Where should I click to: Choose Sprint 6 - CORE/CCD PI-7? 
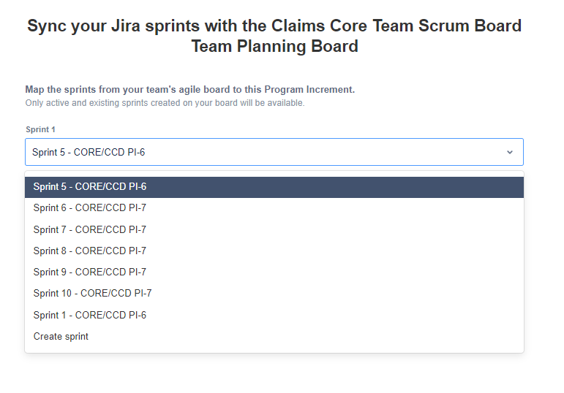tap(274, 208)
